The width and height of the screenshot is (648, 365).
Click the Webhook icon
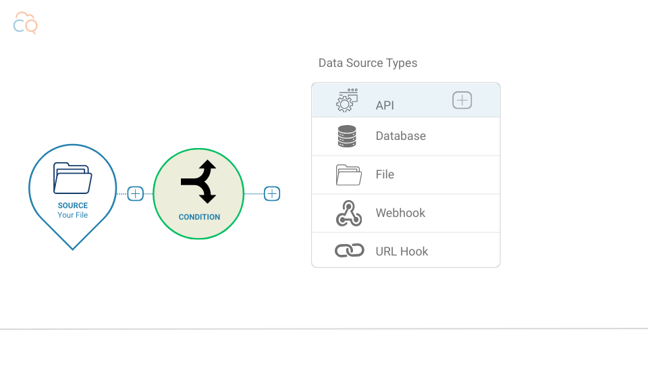coord(349,214)
